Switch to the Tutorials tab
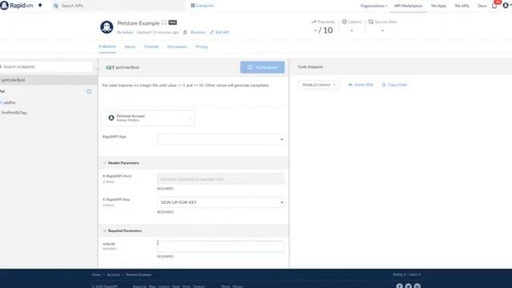The image size is (512, 288). pos(151,47)
